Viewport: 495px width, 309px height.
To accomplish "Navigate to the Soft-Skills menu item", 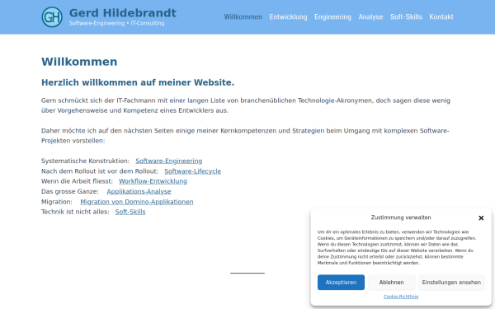I will click(406, 17).
